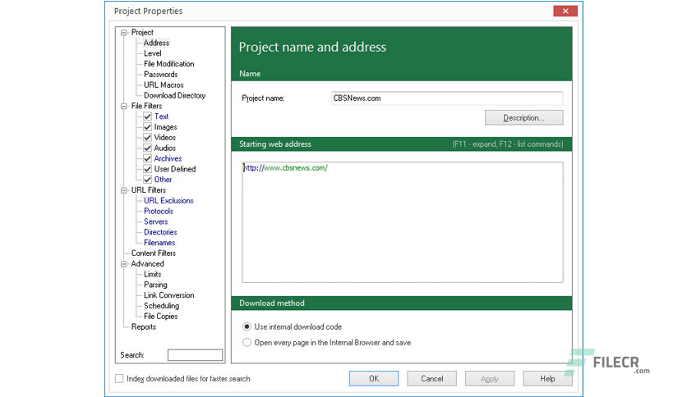Focus the Project name field
Image resolution: width=687 pixels, height=397 pixels.
(x=447, y=98)
